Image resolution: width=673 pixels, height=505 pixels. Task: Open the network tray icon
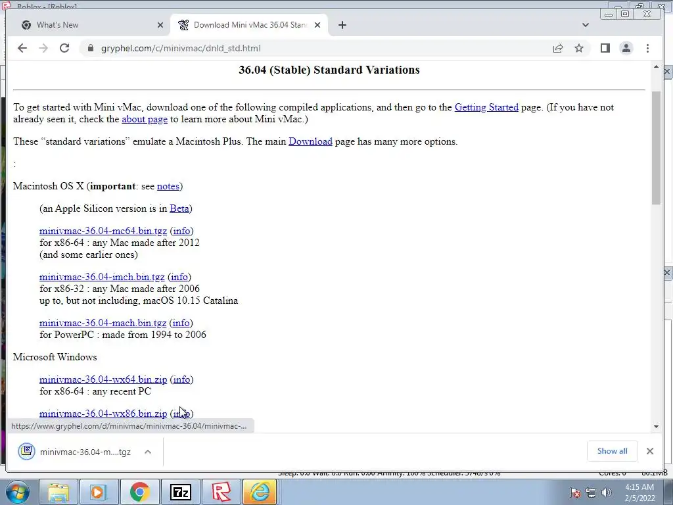tap(591, 493)
